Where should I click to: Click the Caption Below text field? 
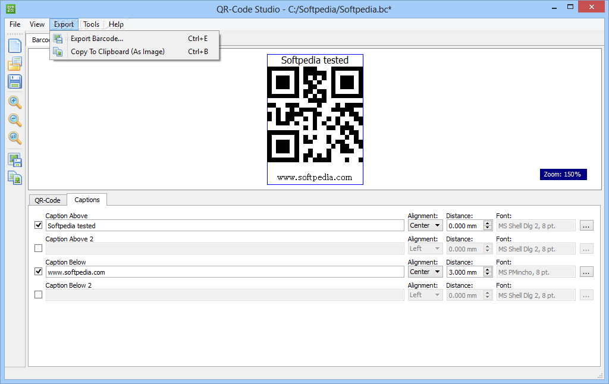225,272
